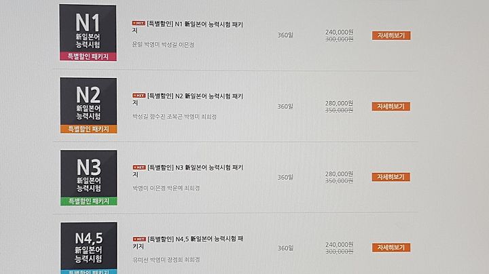This screenshot has width=489, height=274.
Task: Click the green 특별할인 패키지 banner on N3
Action: (x=89, y=201)
